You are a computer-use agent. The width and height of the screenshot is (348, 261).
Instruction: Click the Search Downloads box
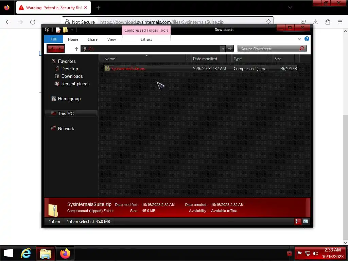tap(272, 49)
